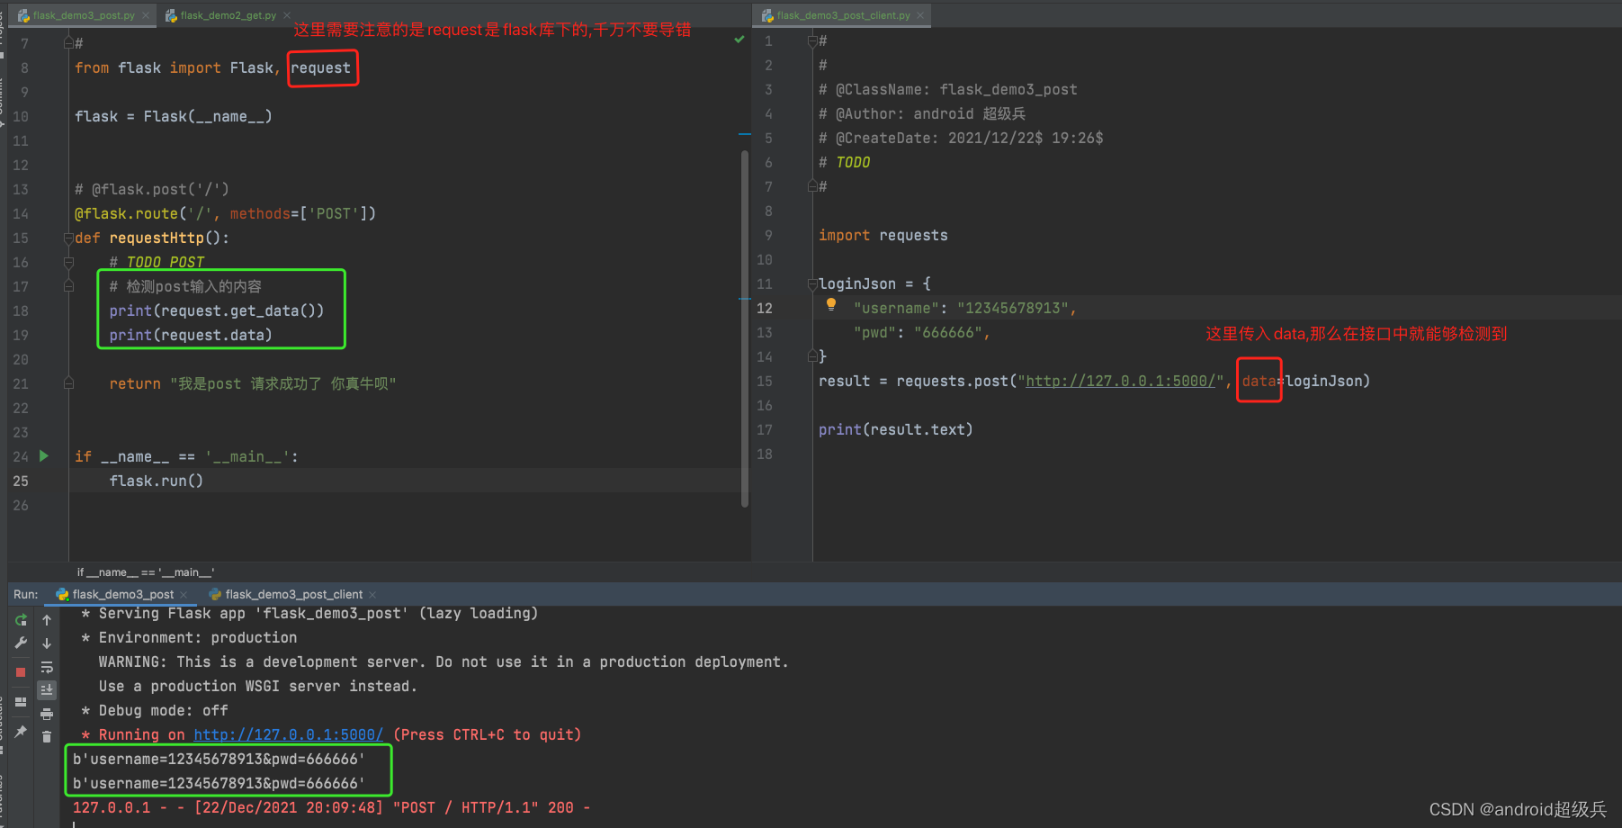Select the flask_demo3_post_client.py editor tab
This screenshot has height=828, width=1622.
(x=843, y=15)
